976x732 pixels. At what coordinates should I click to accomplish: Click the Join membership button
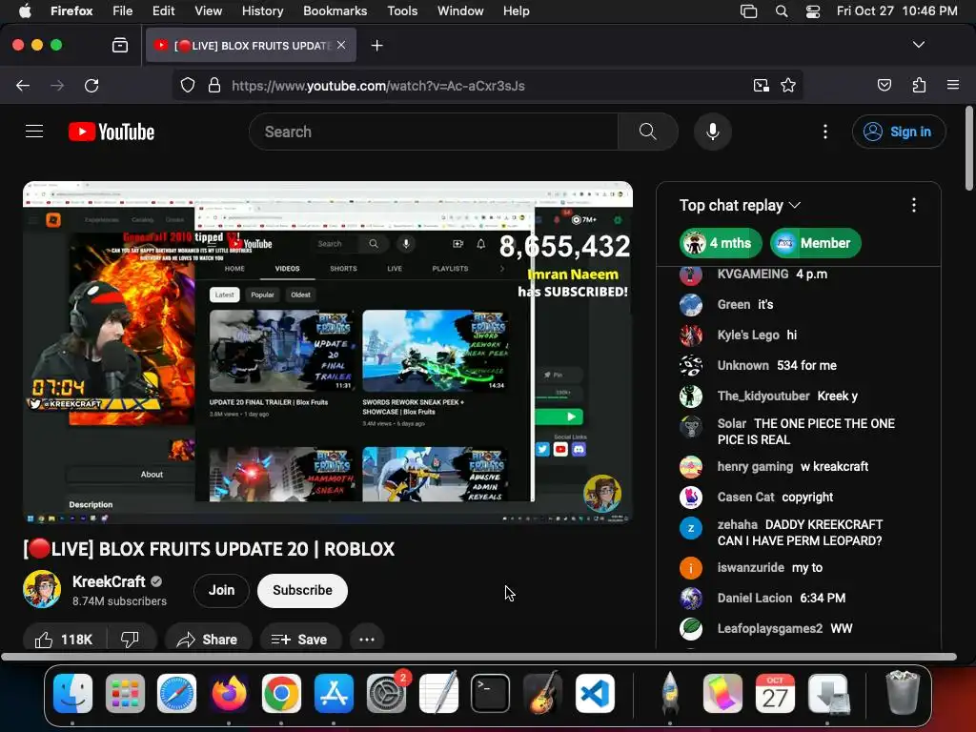[x=221, y=590]
